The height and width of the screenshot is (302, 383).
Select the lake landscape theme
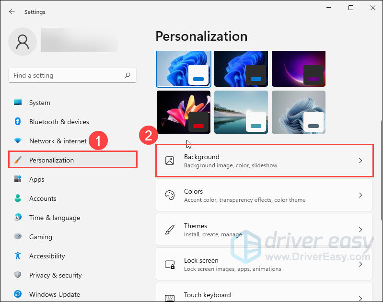pos(241,112)
